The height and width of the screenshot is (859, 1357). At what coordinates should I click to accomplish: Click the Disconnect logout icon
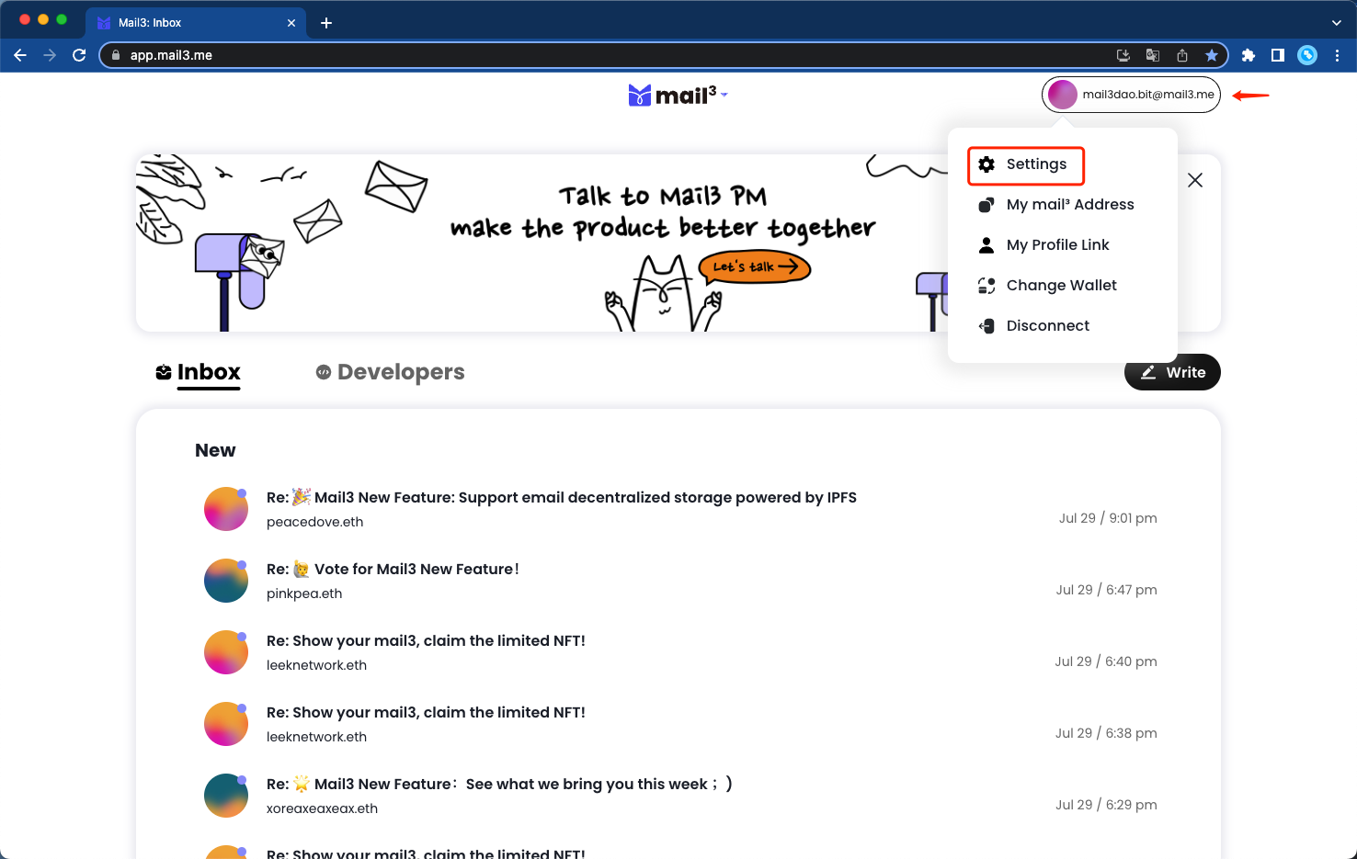pyautogui.click(x=986, y=326)
